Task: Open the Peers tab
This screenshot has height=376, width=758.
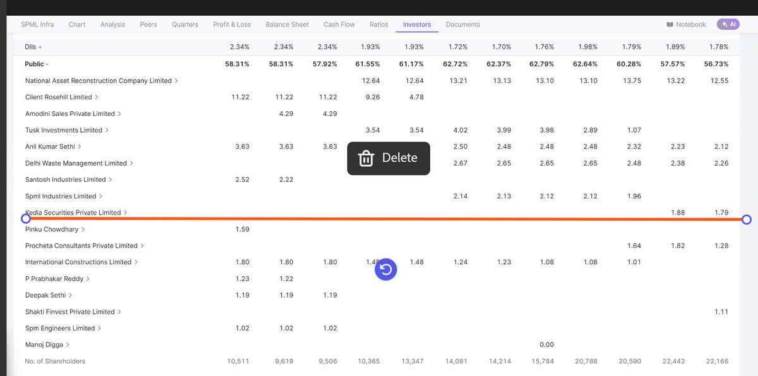Action: [x=148, y=25]
